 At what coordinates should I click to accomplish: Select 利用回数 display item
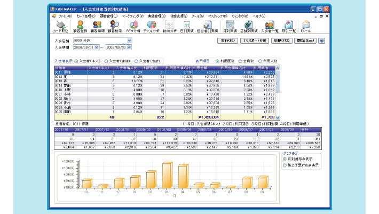click(217, 61)
